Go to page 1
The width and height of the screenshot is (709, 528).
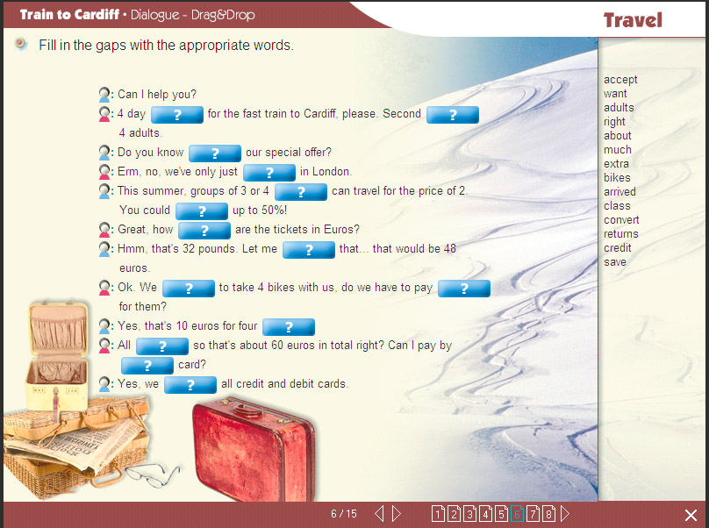tap(438, 514)
